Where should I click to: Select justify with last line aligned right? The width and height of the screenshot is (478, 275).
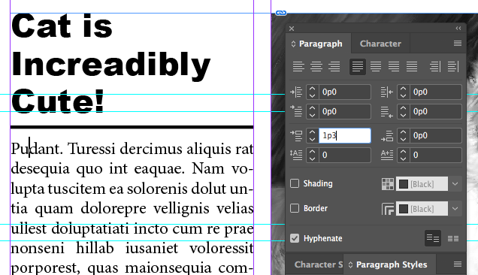point(394,66)
